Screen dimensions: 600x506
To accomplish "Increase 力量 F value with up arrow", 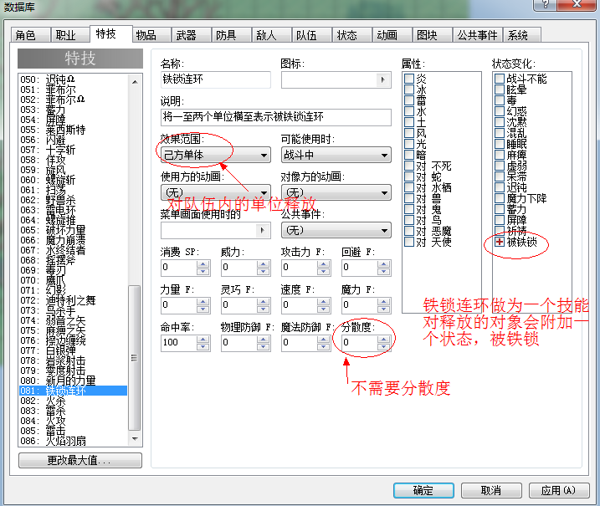I will (203, 302).
